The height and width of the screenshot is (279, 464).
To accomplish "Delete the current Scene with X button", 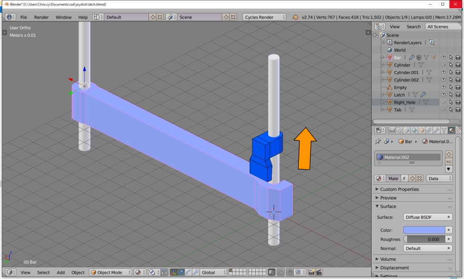I will click(x=233, y=17).
